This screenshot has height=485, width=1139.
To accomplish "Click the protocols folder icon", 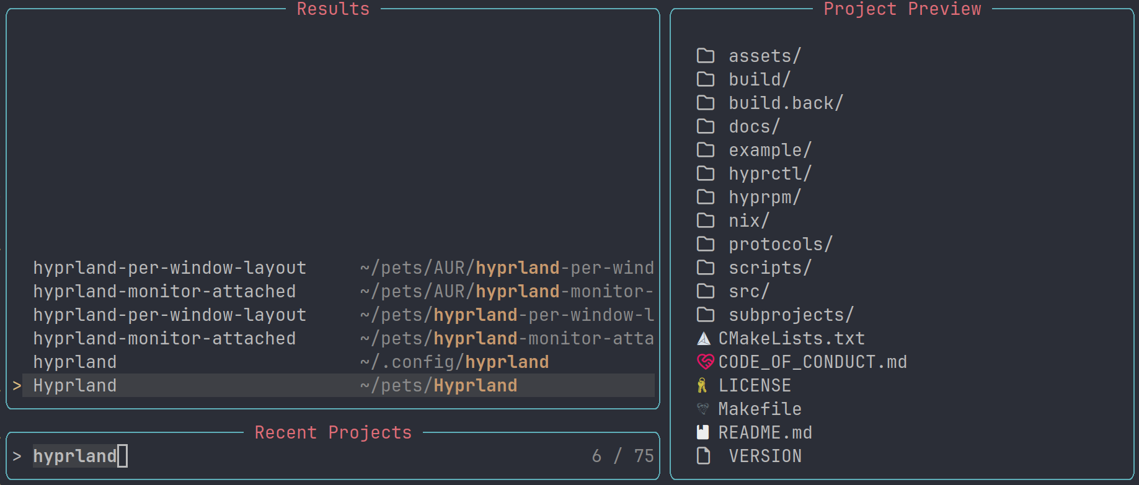I will pyautogui.click(x=706, y=244).
